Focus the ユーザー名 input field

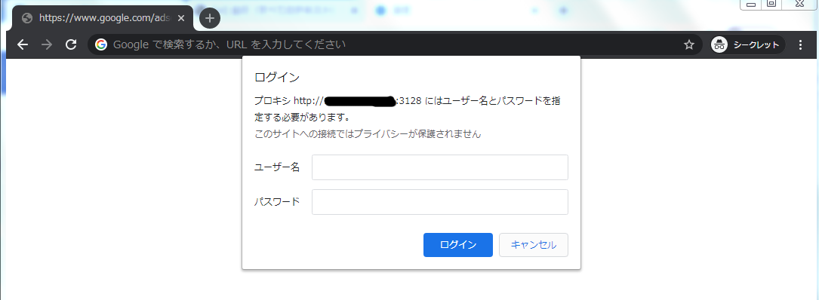pyautogui.click(x=440, y=167)
